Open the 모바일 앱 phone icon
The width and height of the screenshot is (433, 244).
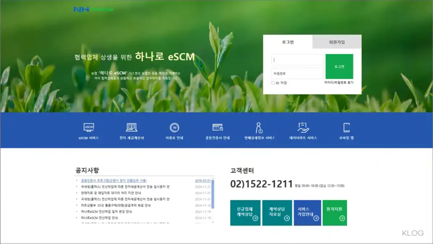[346, 128]
